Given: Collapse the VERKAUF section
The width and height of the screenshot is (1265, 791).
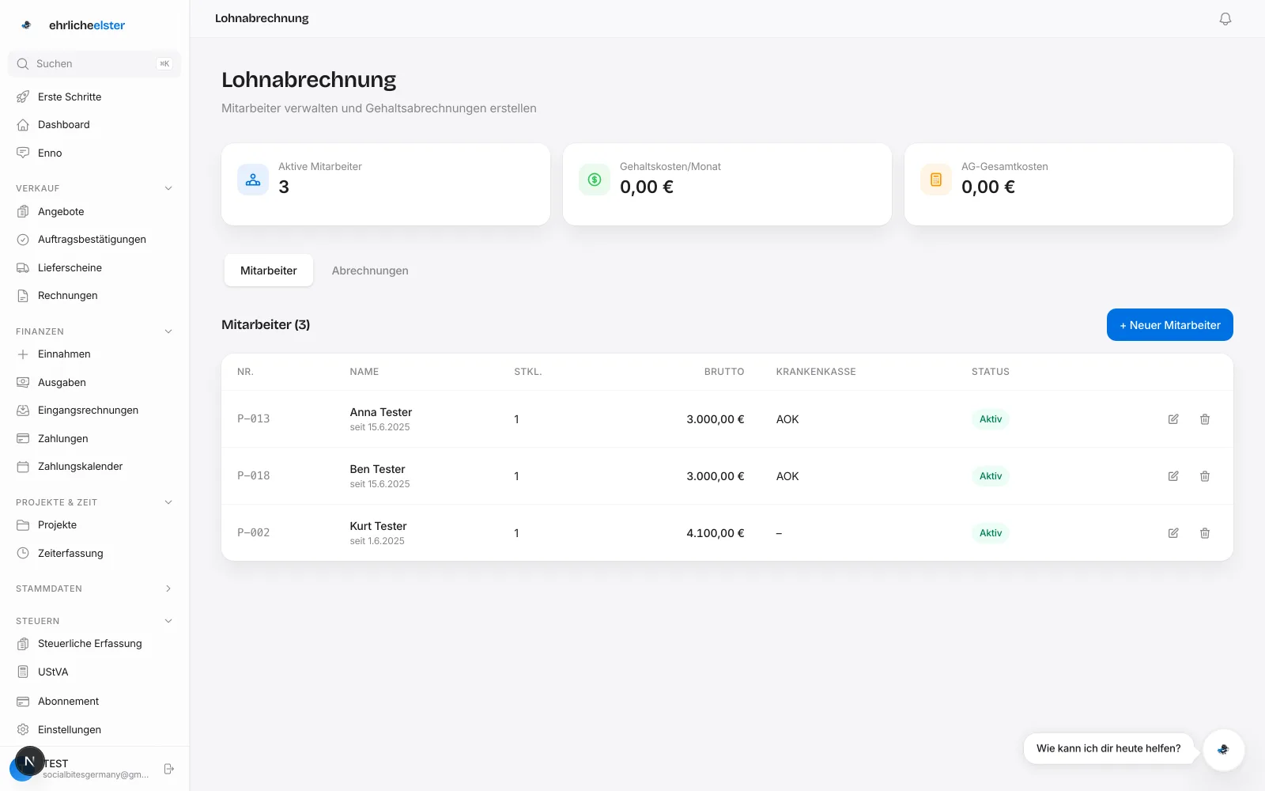Looking at the screenshot, I should 168,188.
